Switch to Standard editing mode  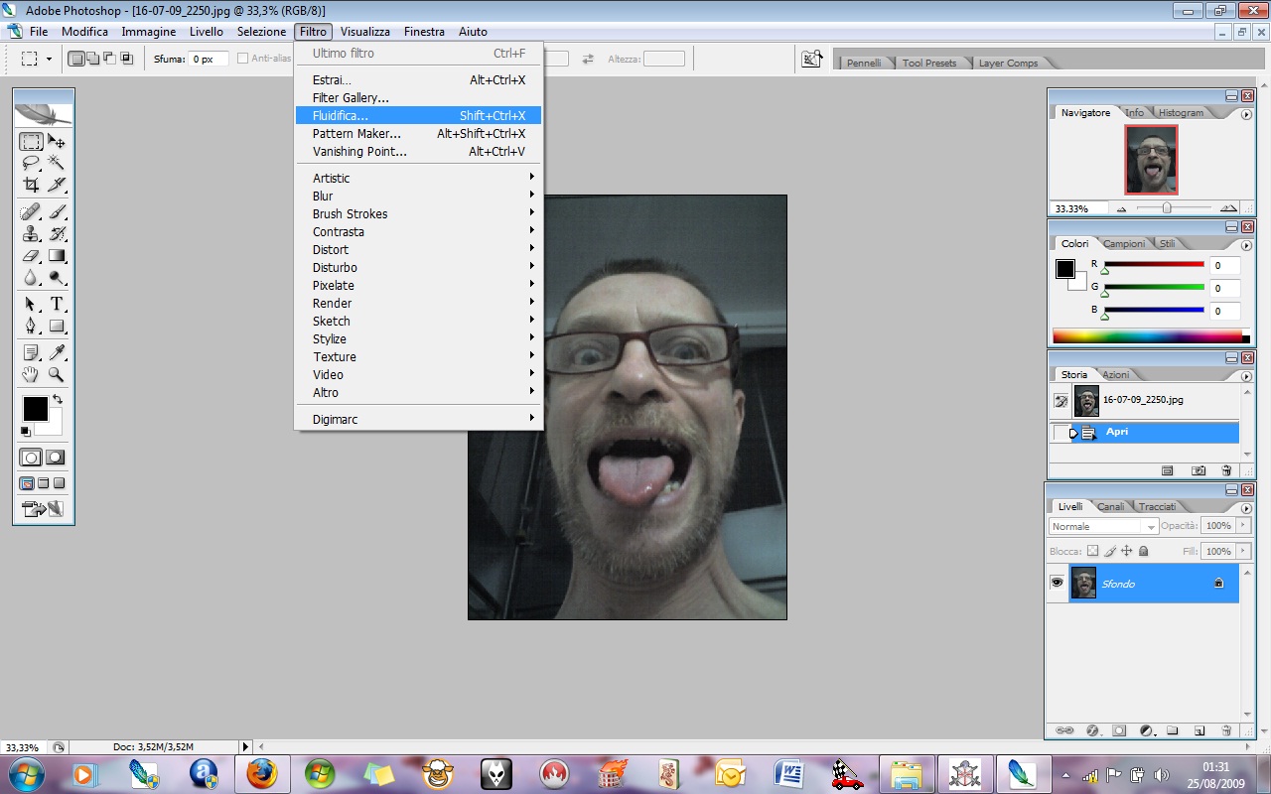[31, 458]
